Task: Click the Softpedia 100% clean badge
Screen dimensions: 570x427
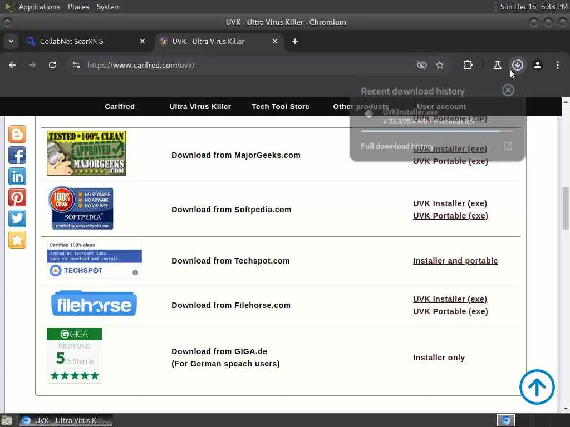Action: coord(81,208)
